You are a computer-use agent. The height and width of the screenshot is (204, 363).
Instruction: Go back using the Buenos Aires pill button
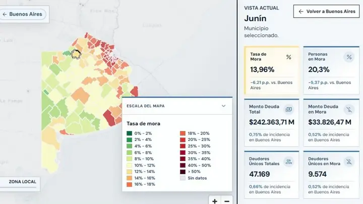coord(23,14)
